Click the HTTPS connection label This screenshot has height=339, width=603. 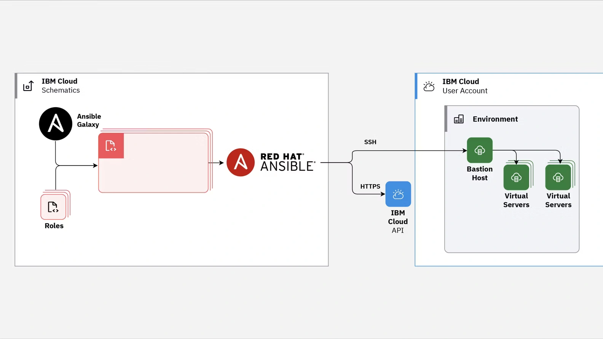click(x=370, y=186)
